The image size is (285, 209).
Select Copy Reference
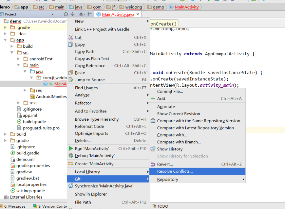tap(108, 66)
